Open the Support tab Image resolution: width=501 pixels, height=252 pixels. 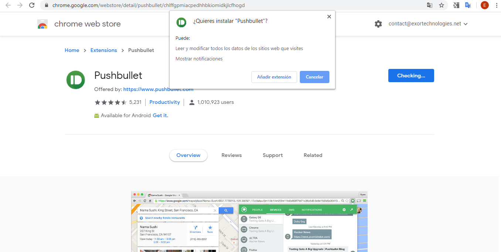point(273,155)
